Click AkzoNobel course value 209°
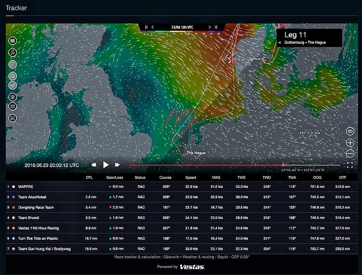This screenshot has width=362, height=275. point(166,197)
